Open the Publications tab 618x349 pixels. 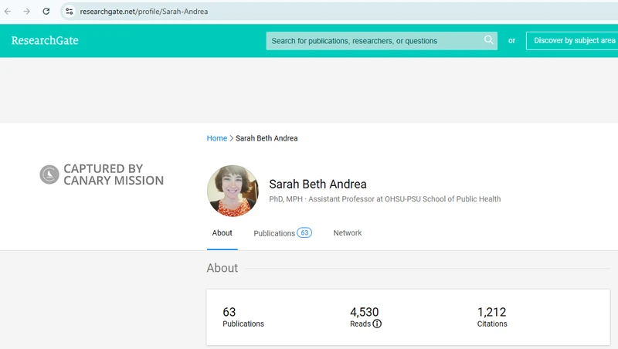tap(274, 233)
